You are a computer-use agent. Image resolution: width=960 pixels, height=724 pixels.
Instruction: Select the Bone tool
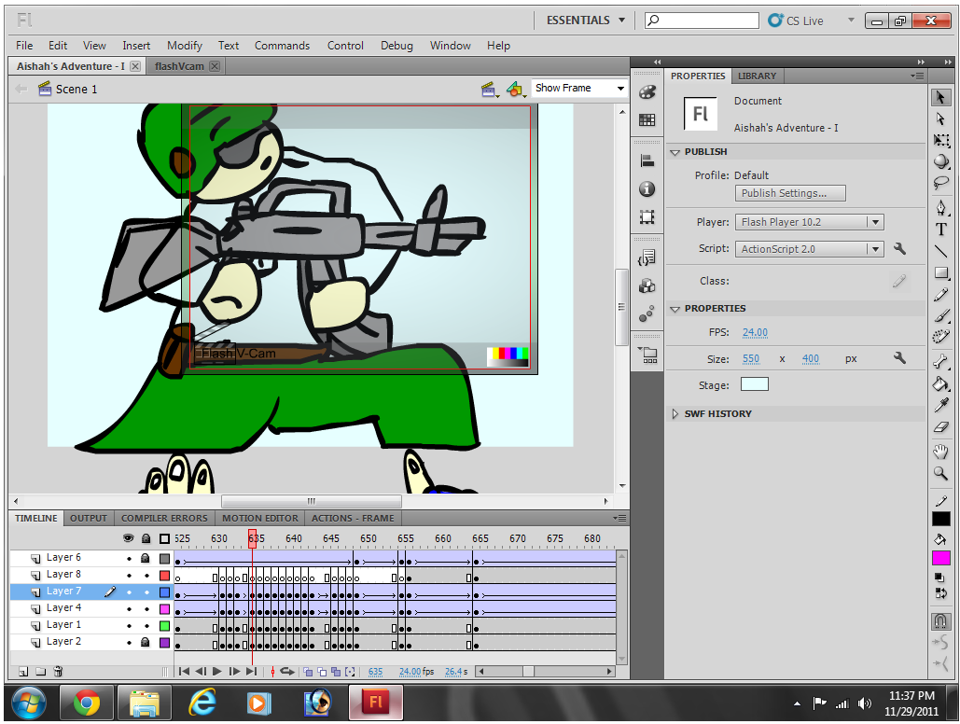click(x=941, y=361)
